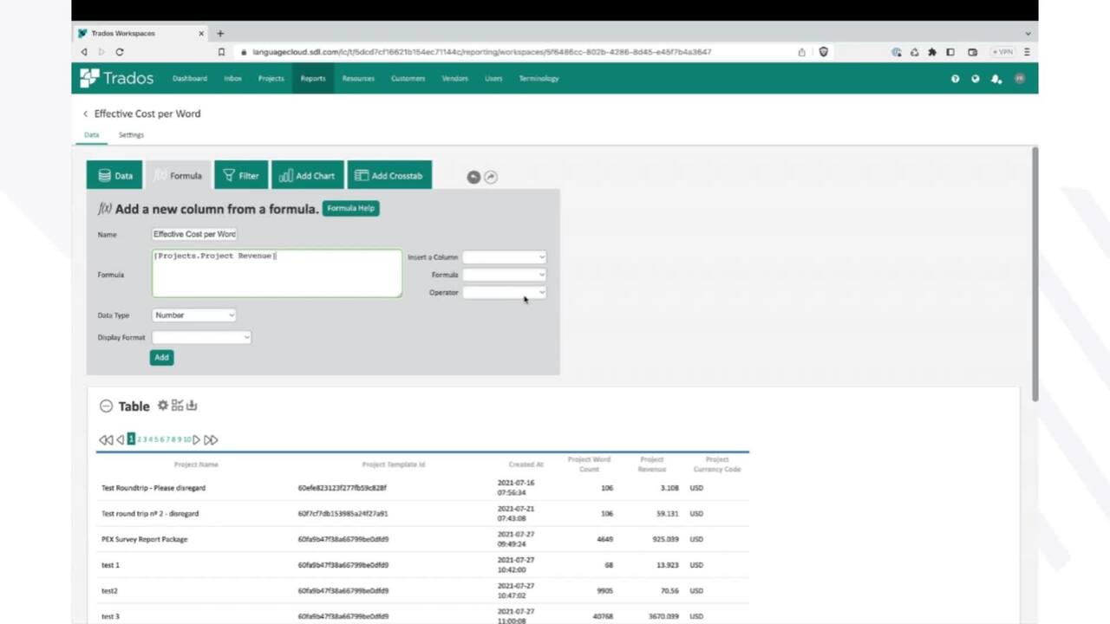Click the Trados logo
The image size is (1110, 624).
pos(116,78)
